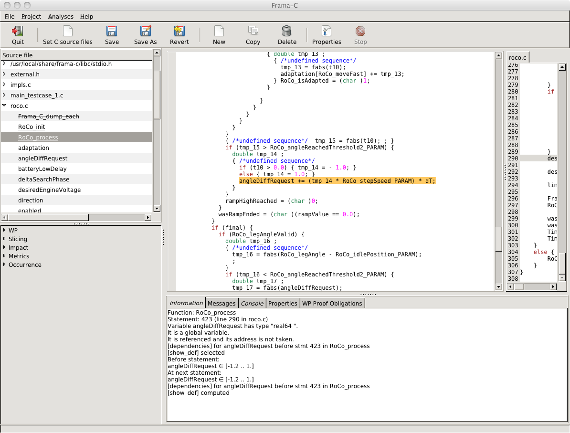570x433 pixels.
Task: Expand the stdio.h file node
Action: [4, 63]
